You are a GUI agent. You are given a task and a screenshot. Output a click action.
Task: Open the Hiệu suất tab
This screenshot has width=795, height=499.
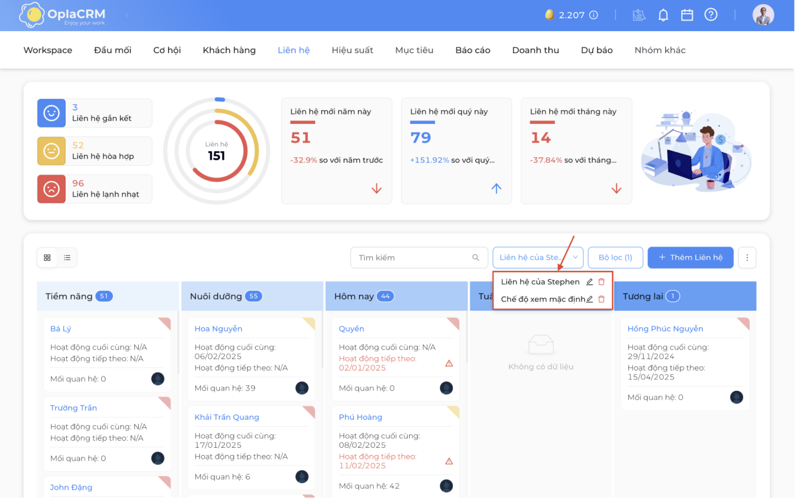[352, 50]
